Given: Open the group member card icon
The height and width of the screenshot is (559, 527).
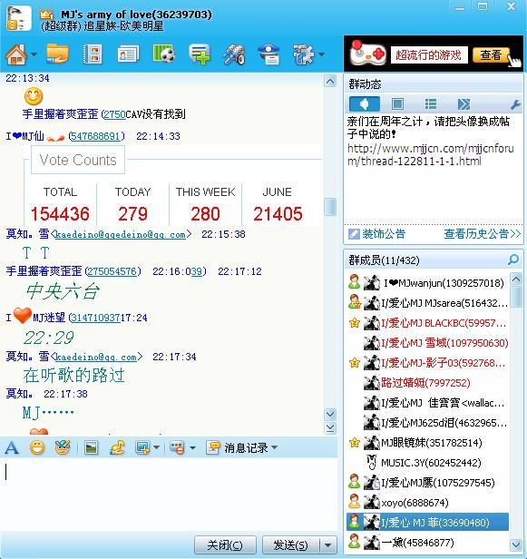Looking at the screenshot, I should point(128,54).
